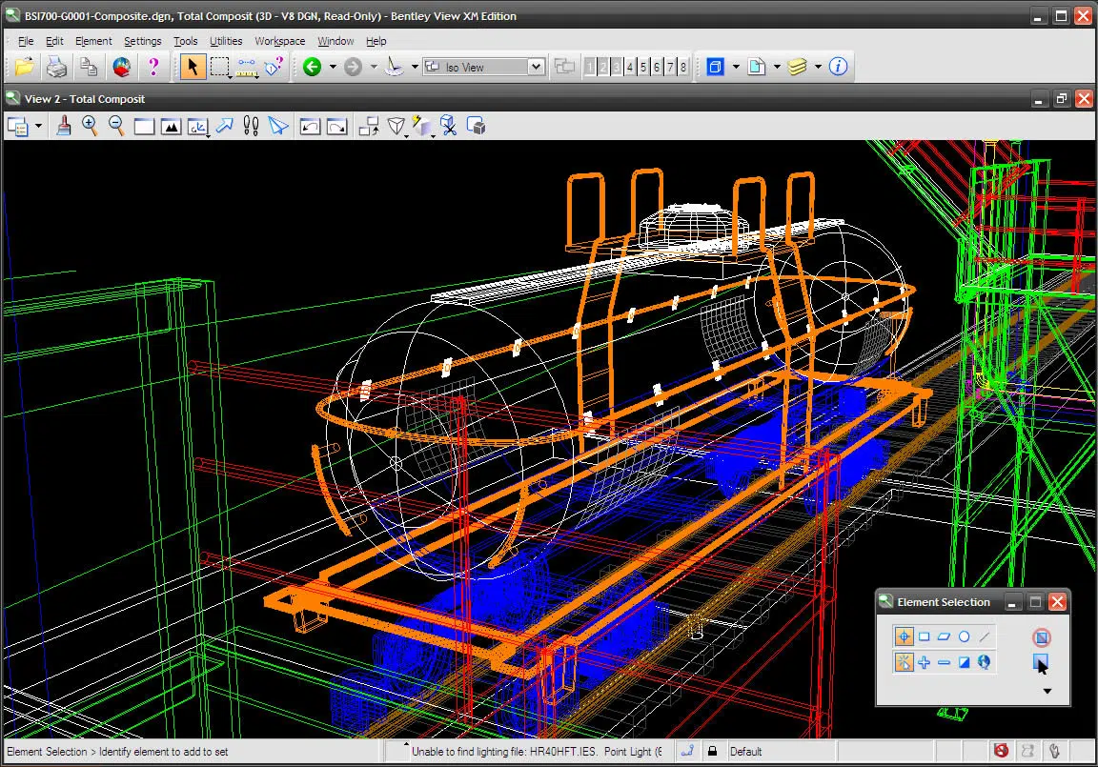Enable Add mode plus in Element Selection

(x=924, y=662)
